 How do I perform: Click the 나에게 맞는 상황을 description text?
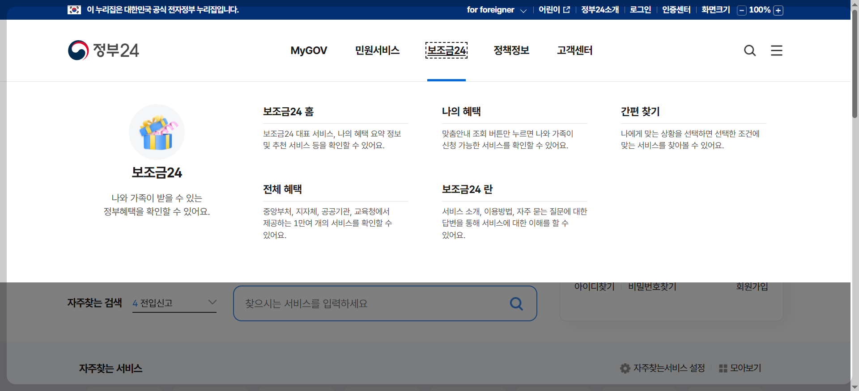click(690, 139)
